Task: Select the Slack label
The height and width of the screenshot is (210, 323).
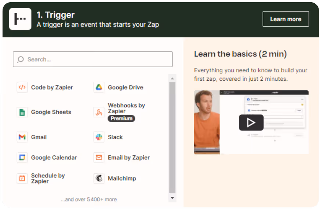Action: [x=115, y=137]
